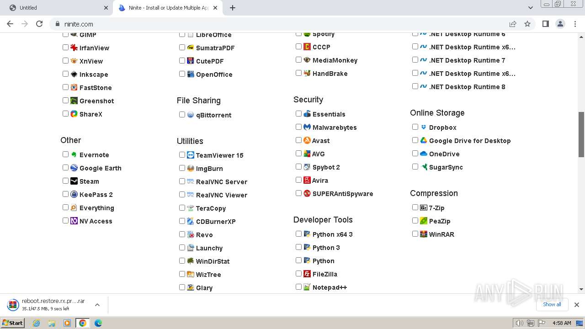Image resolution: width=585 pixels, height=329 pixels.
Task: Click the TeamViewer 15 icon
Action: coord(191,155)
